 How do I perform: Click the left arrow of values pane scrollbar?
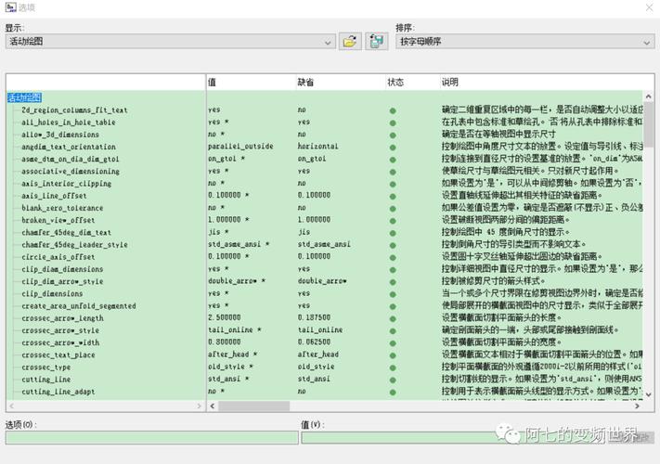point(213,406)
